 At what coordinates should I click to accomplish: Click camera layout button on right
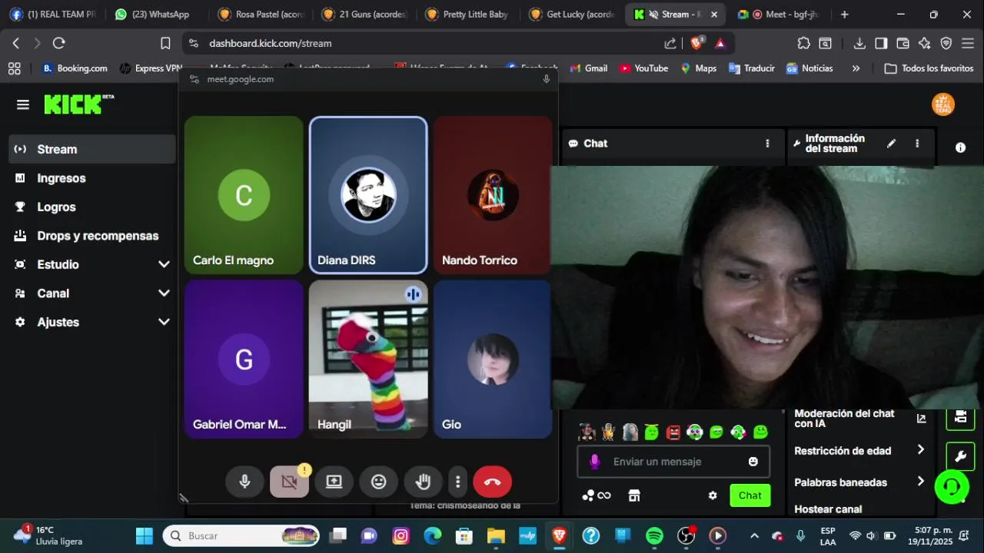[x=960, y=417]
